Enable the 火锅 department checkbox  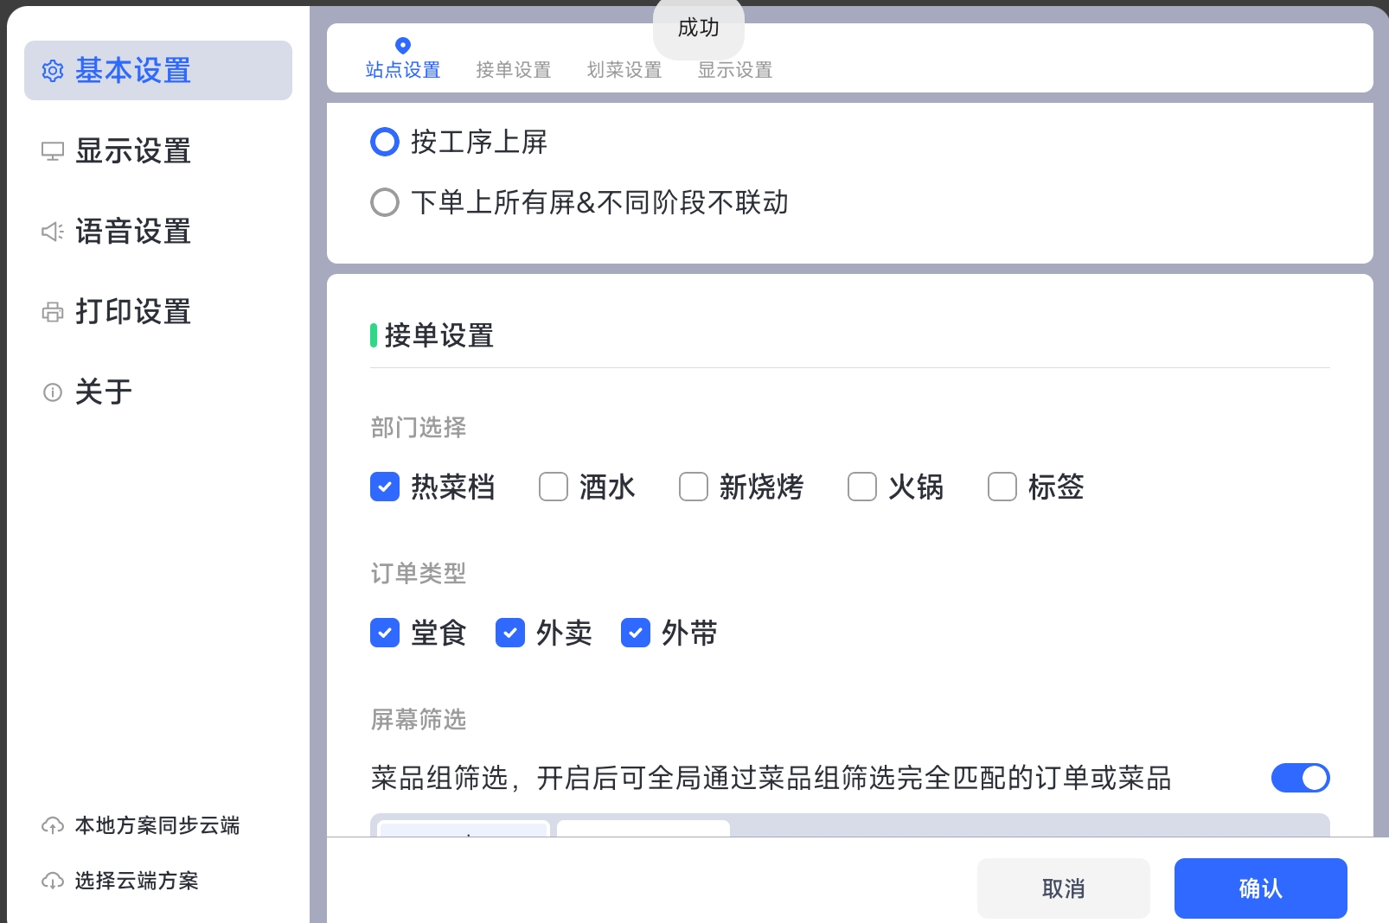[x=862, y=487]
